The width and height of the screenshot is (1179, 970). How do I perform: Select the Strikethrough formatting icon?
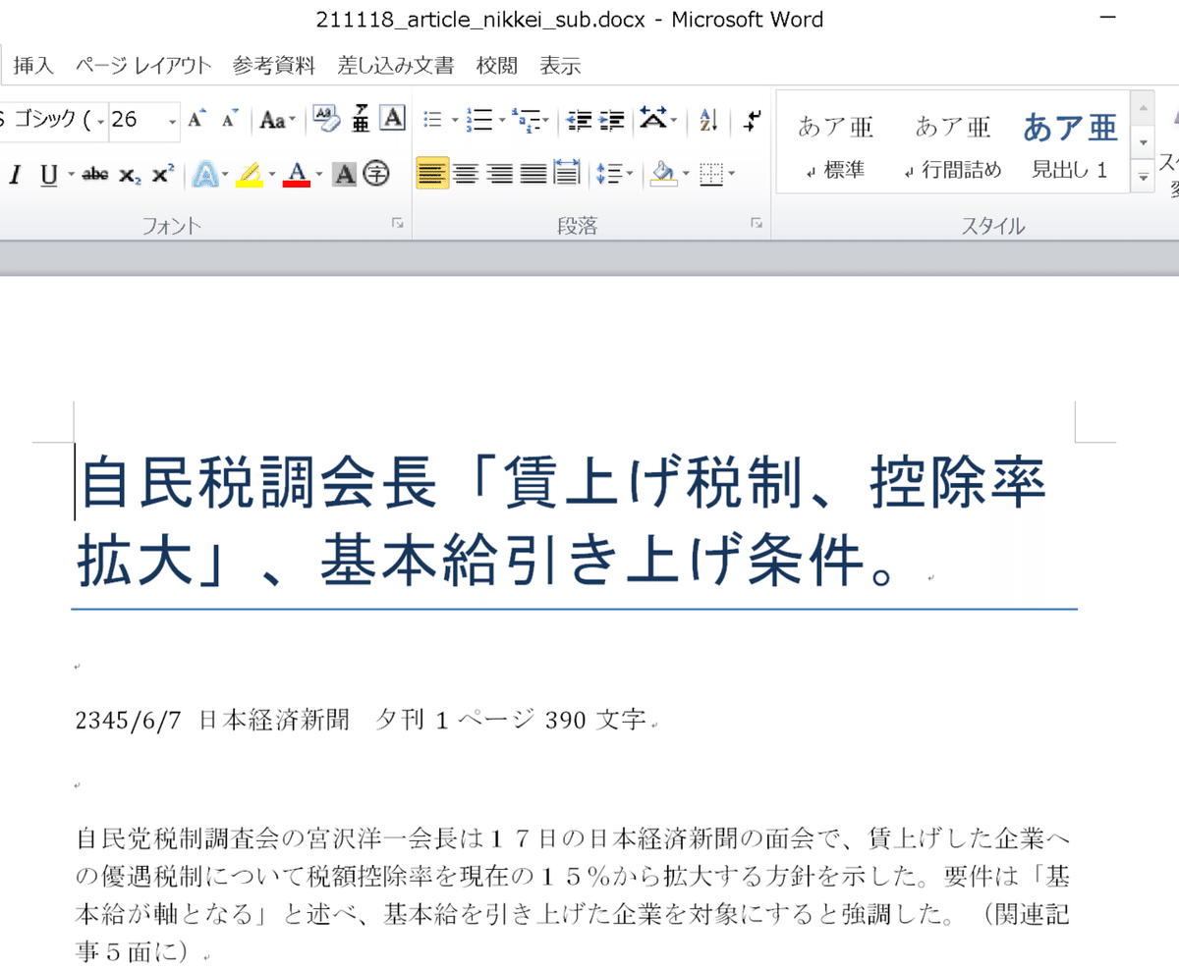click(x=95, y=174)
